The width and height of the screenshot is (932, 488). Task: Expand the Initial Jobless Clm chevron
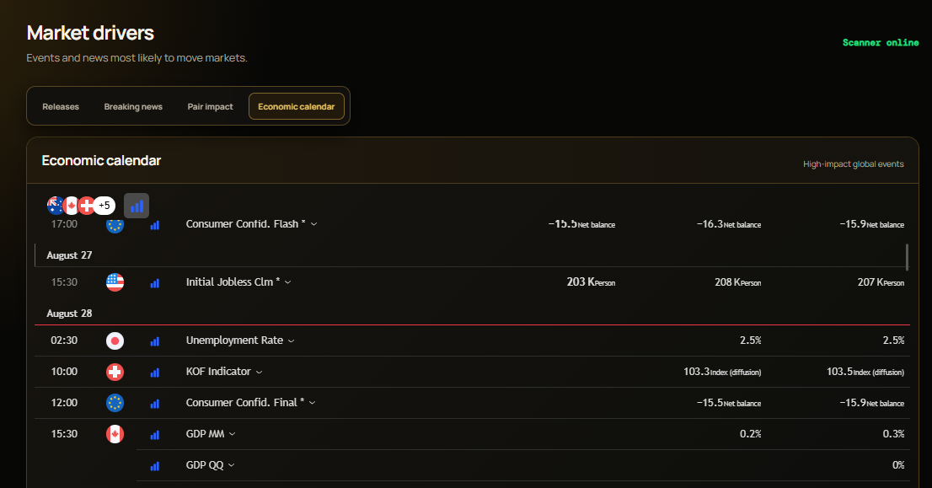pos(287,282)
